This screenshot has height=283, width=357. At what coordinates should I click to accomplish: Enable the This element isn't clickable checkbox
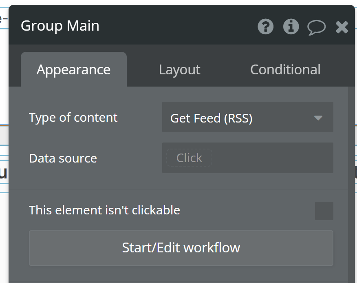(x=324, y=211)
